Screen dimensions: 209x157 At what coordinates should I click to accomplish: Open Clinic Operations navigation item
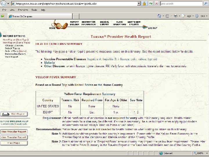point(120,23)
